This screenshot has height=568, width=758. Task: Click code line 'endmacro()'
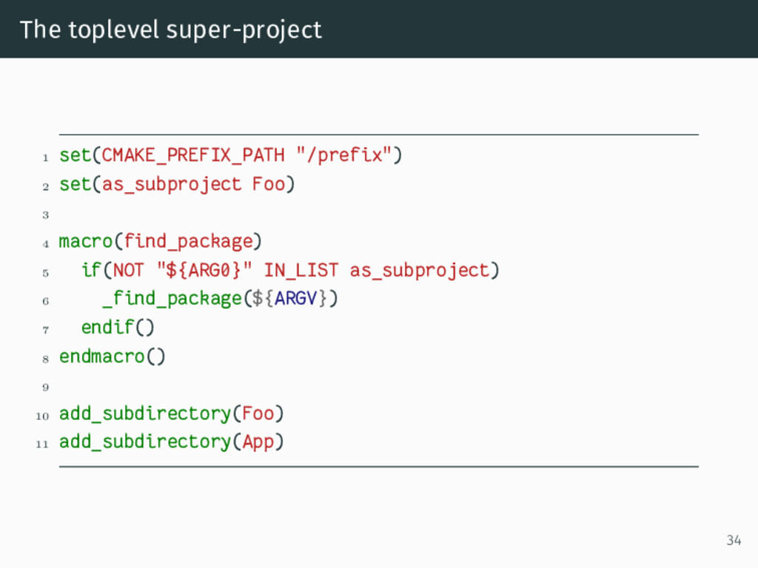[x=113, y=356]
